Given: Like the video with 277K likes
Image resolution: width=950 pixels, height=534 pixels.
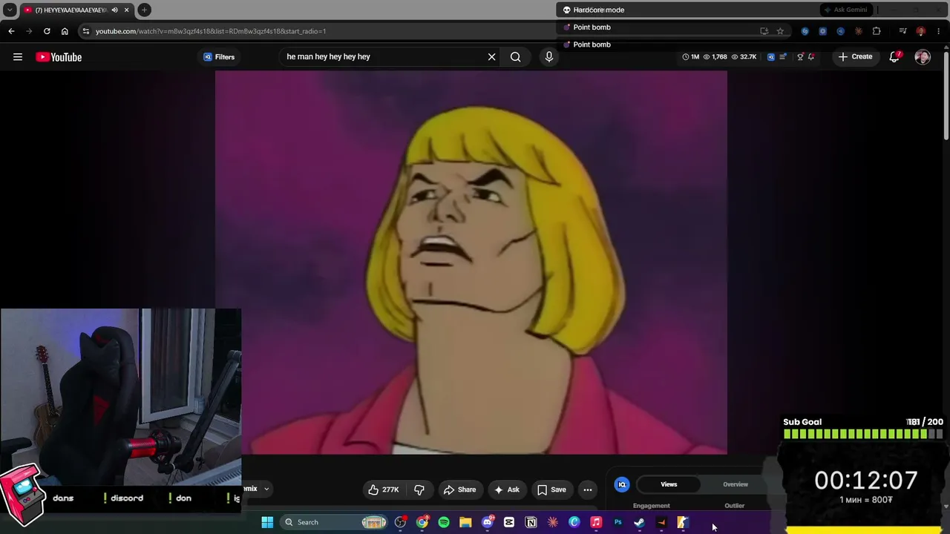Looking at the screenshot, I should (383, 489).
